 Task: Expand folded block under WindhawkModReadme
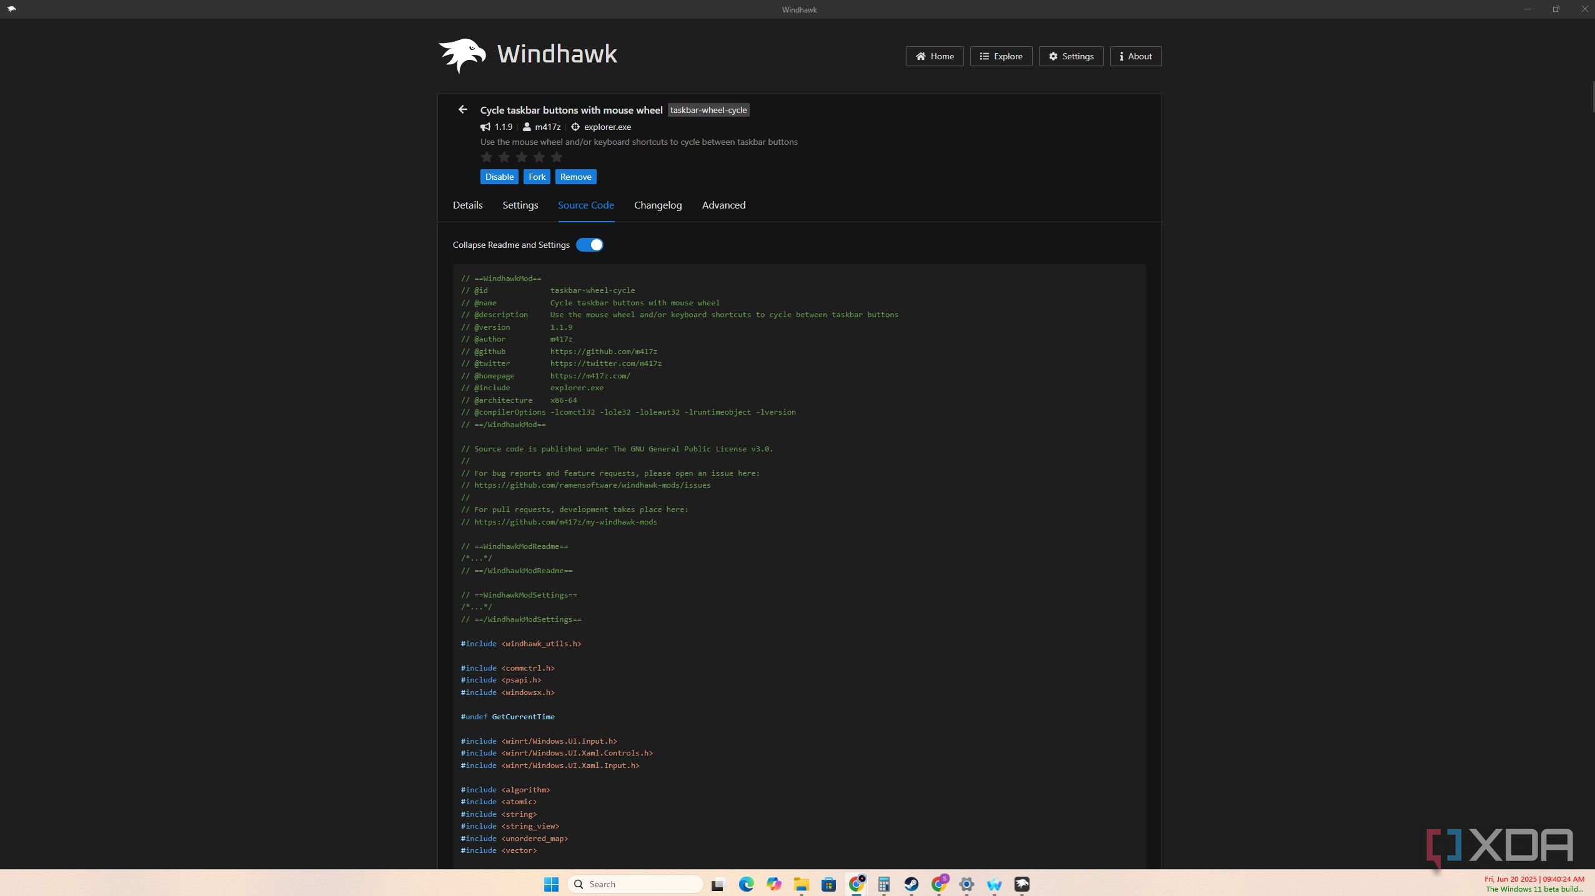coord(477,558)
